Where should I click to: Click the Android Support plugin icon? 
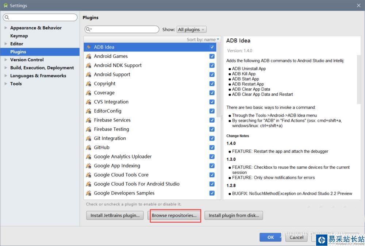[88, 74]
